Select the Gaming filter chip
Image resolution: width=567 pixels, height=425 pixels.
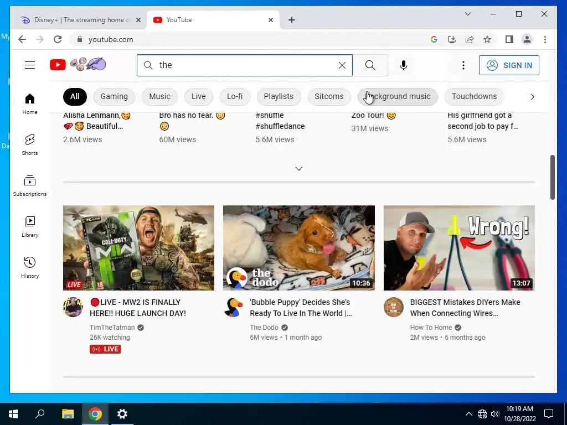(114, 96)
